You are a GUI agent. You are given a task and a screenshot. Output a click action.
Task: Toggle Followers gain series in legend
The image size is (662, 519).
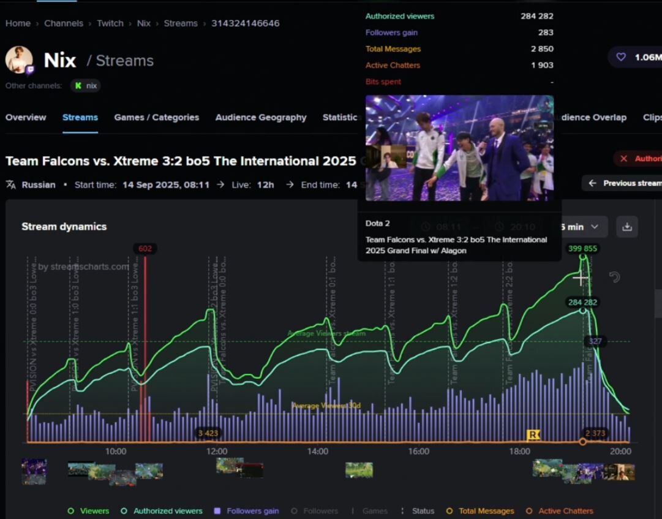[246, 511]
